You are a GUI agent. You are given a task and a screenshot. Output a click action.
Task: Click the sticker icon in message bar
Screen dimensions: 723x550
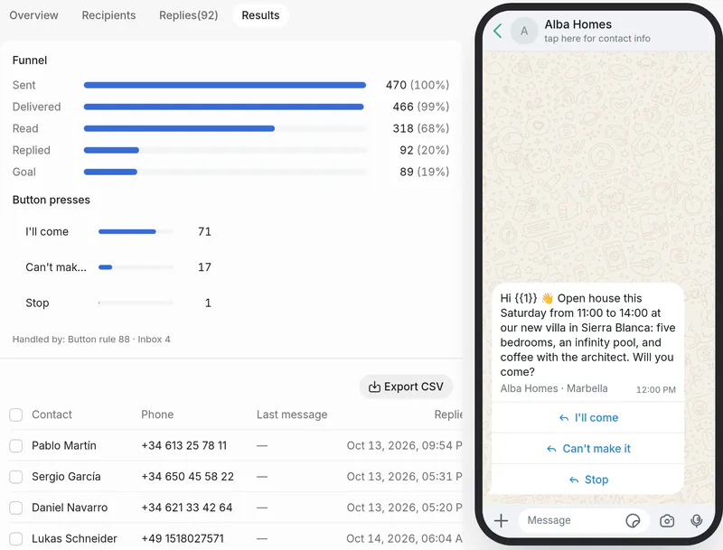633,520
